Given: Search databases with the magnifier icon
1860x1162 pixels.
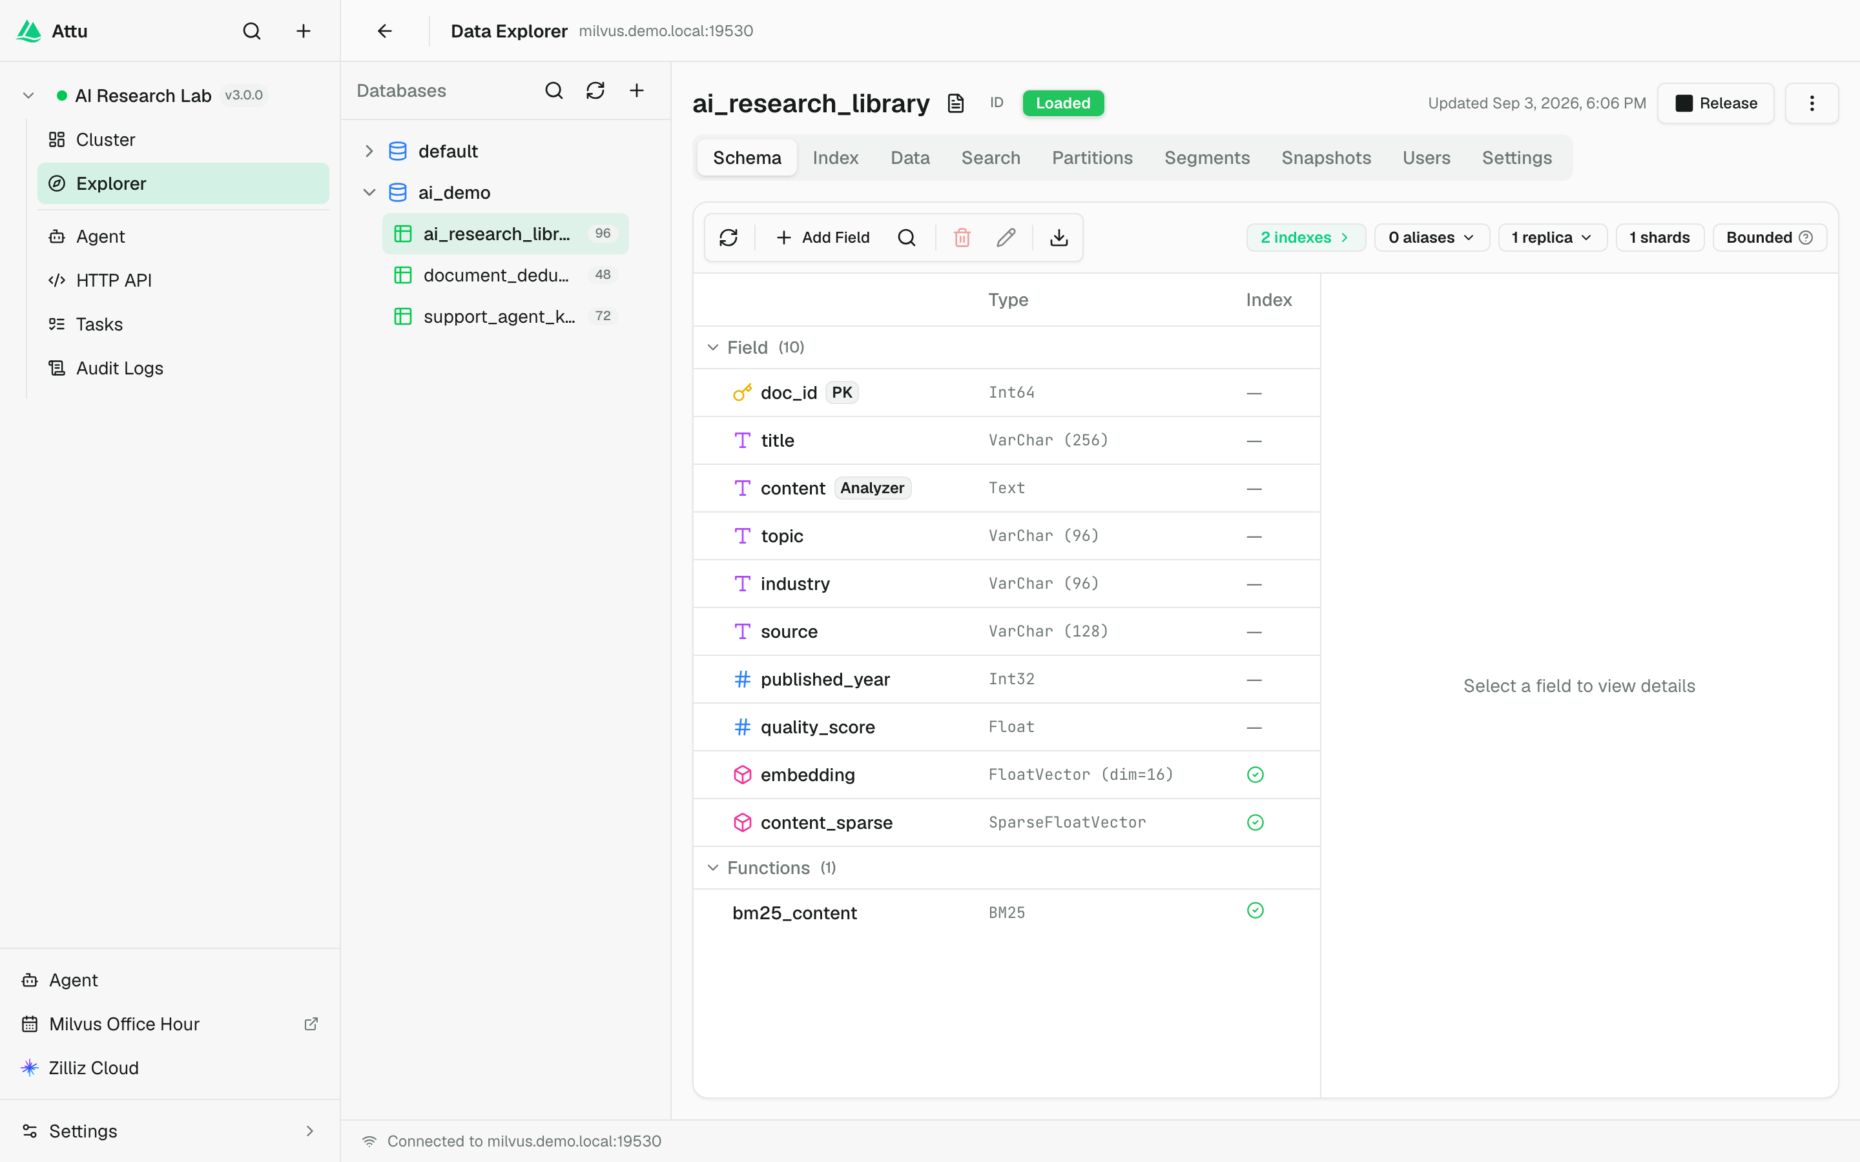Looking at the screenshot, I should (x=553, y=90).
